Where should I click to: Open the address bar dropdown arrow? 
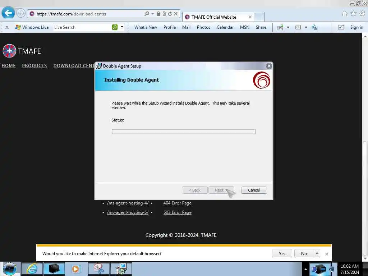pyautogui.click(x=152, y=14)
